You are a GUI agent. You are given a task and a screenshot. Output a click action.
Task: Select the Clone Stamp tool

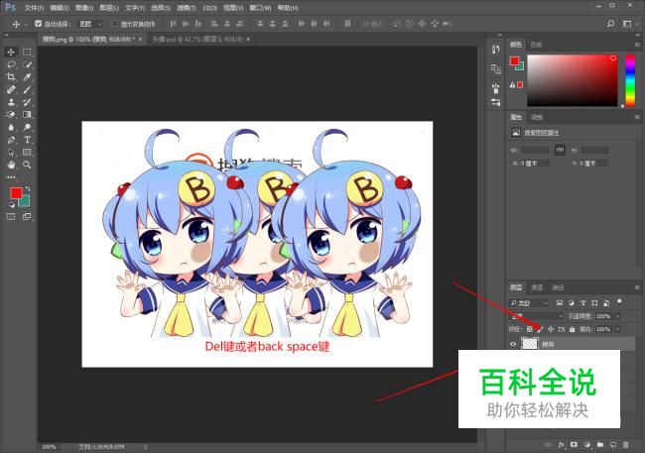pos(11,102)
